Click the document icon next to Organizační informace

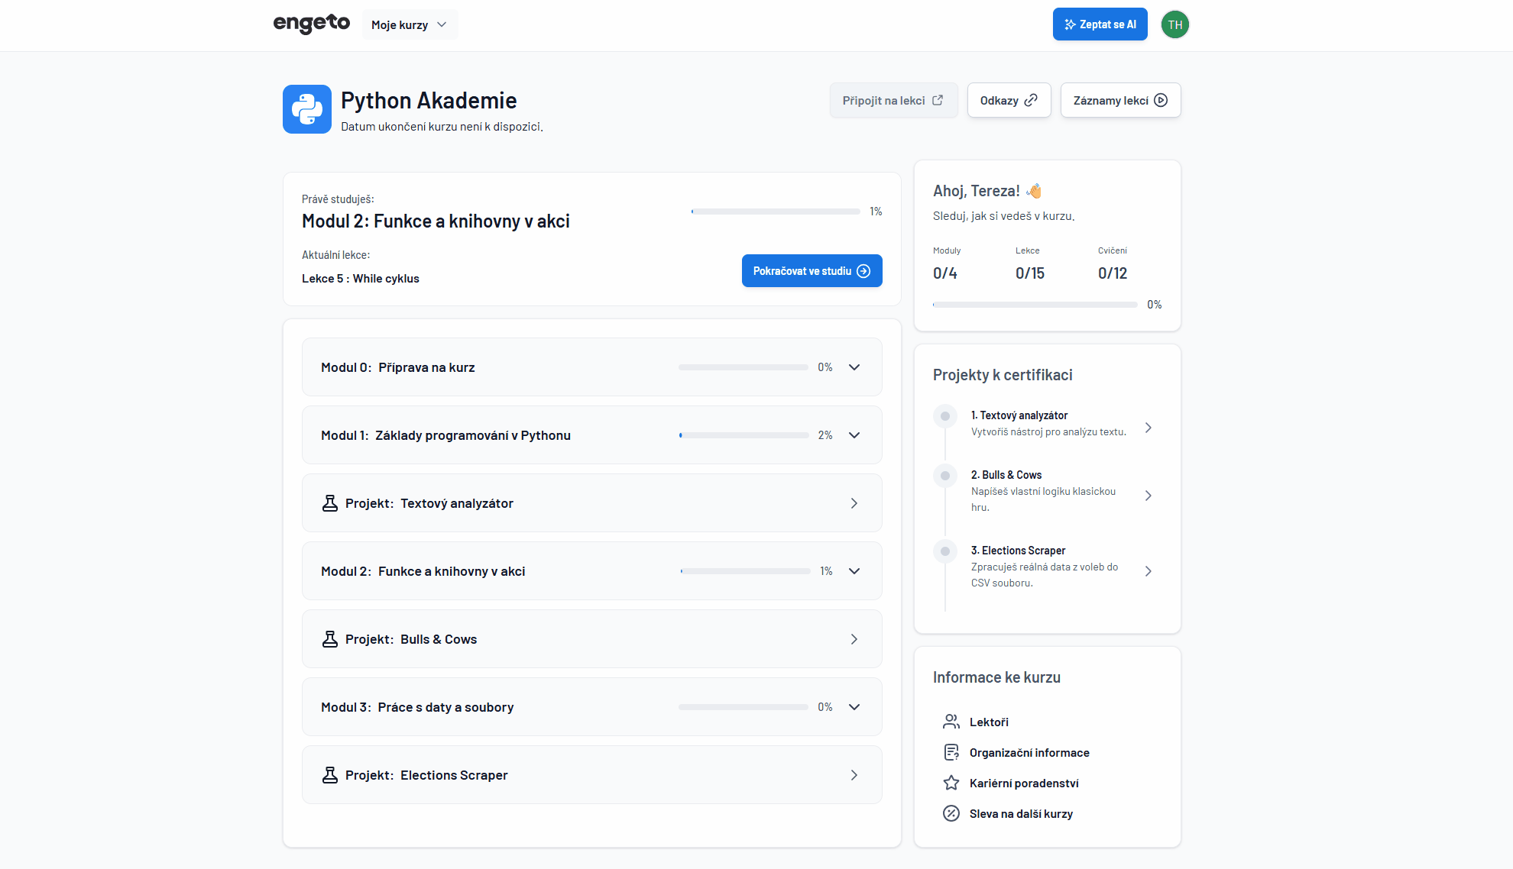[x=951, y=752]
